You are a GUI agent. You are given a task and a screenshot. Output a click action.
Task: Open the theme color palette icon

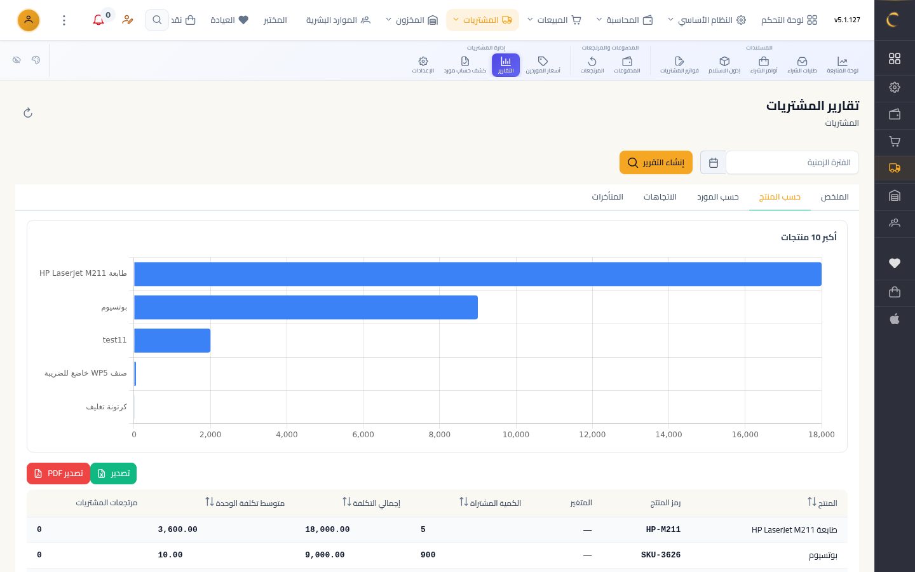pos(36,60)
